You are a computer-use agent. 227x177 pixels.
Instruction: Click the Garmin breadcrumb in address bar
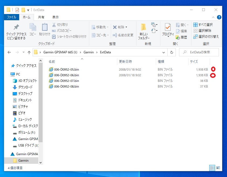point(89,52)
